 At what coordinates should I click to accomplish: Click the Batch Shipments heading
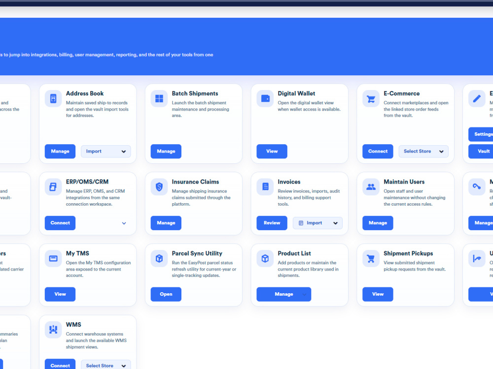click(x=195, y=93)
